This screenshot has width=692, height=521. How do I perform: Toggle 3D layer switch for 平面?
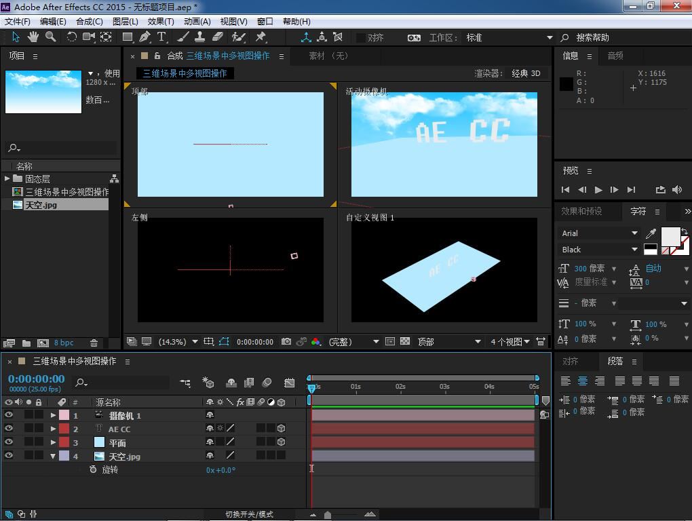pyautogui.click(x=281, y=442)
